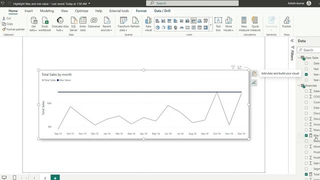The image size is (320, 180).
Task: Open the Optimize tab
Action: click(81, 11)
